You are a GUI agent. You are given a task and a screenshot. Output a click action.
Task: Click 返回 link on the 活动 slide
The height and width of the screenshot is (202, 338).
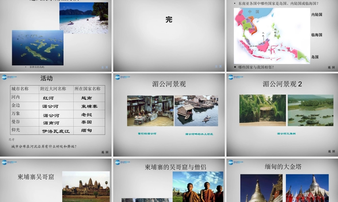pos(105,152)
